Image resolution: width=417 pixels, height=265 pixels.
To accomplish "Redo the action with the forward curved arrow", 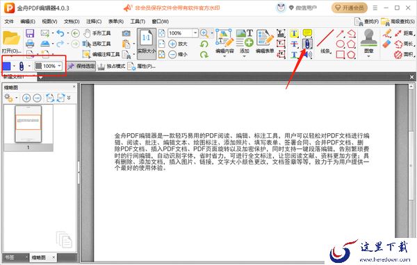I will 60,44.
